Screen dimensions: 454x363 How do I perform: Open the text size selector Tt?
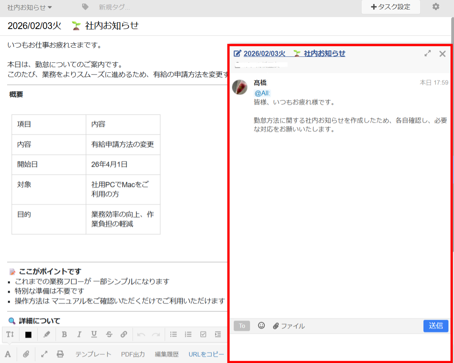(x=10, y=334)
